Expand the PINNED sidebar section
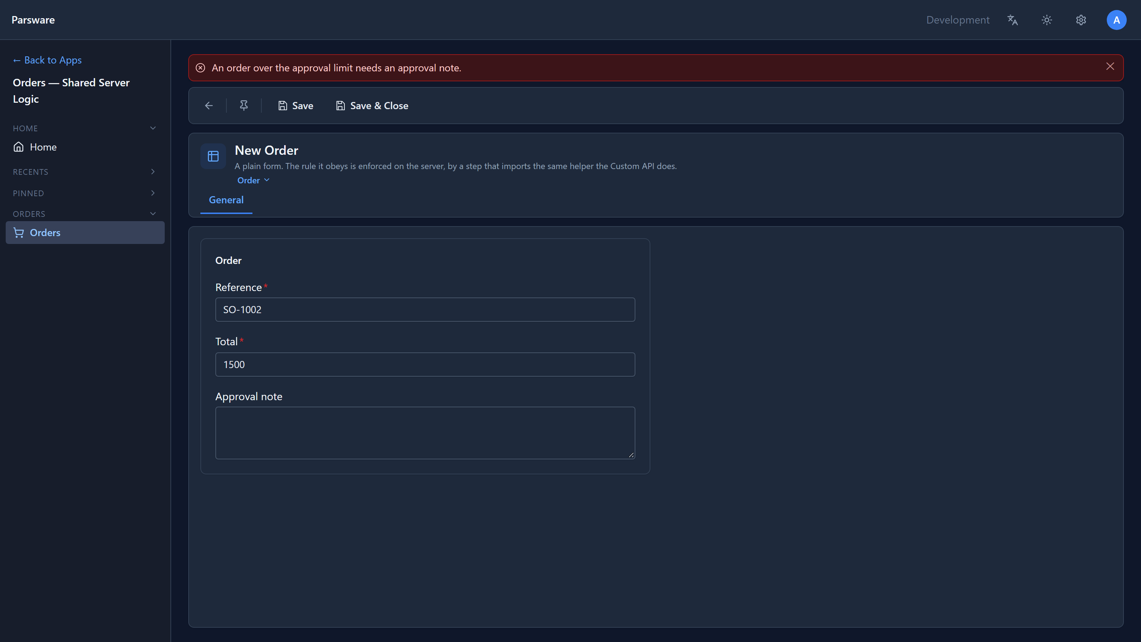The width and height of the screenshot is (1141, 642). click(x=84, y=193)
